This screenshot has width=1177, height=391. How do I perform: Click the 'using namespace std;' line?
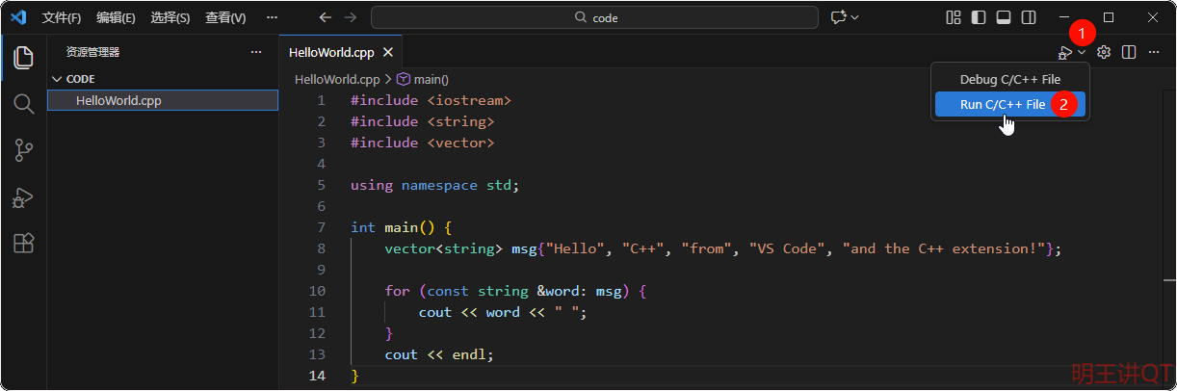[x=434, y=185]
